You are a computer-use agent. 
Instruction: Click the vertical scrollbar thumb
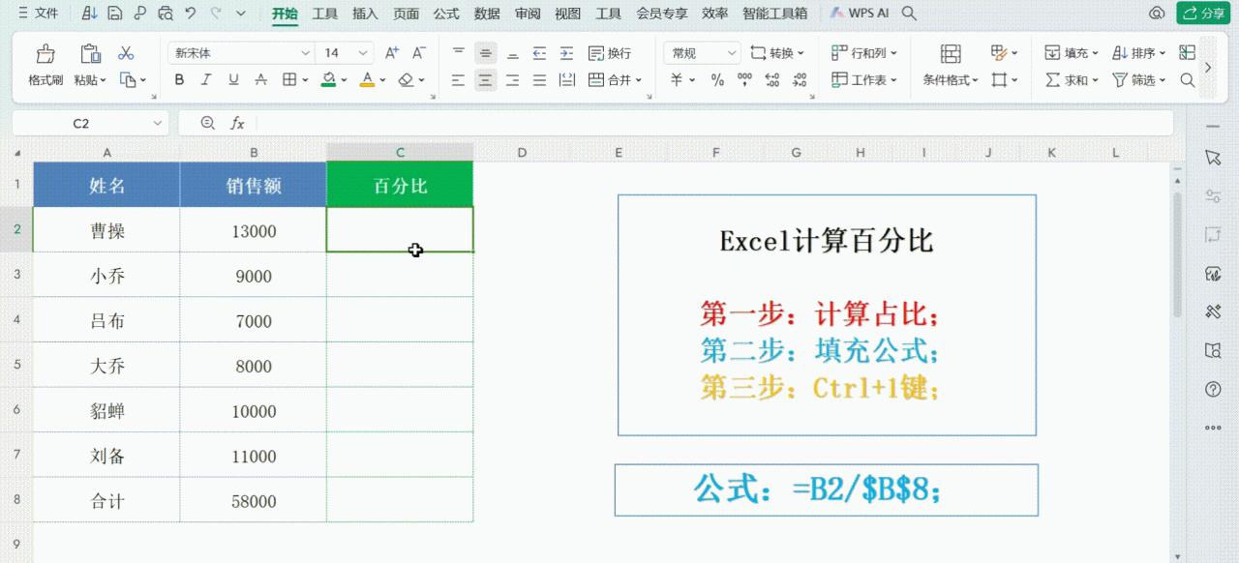point(1177,254)
